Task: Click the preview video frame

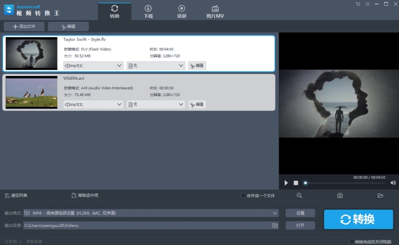Action: coord(339,104)
